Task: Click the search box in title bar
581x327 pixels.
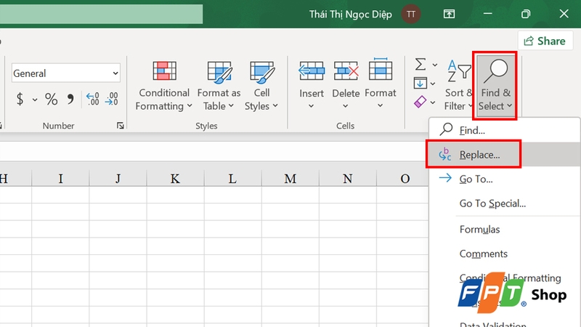Action: 101,14
